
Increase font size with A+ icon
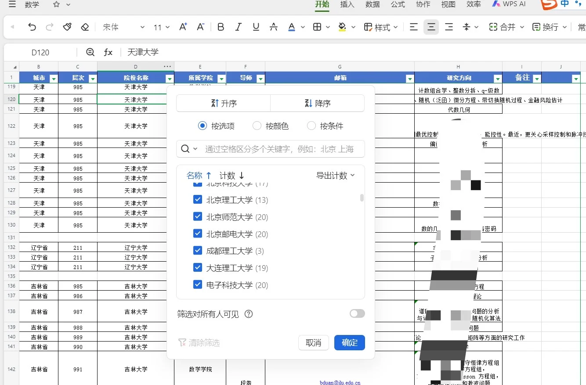pos(183,27)
